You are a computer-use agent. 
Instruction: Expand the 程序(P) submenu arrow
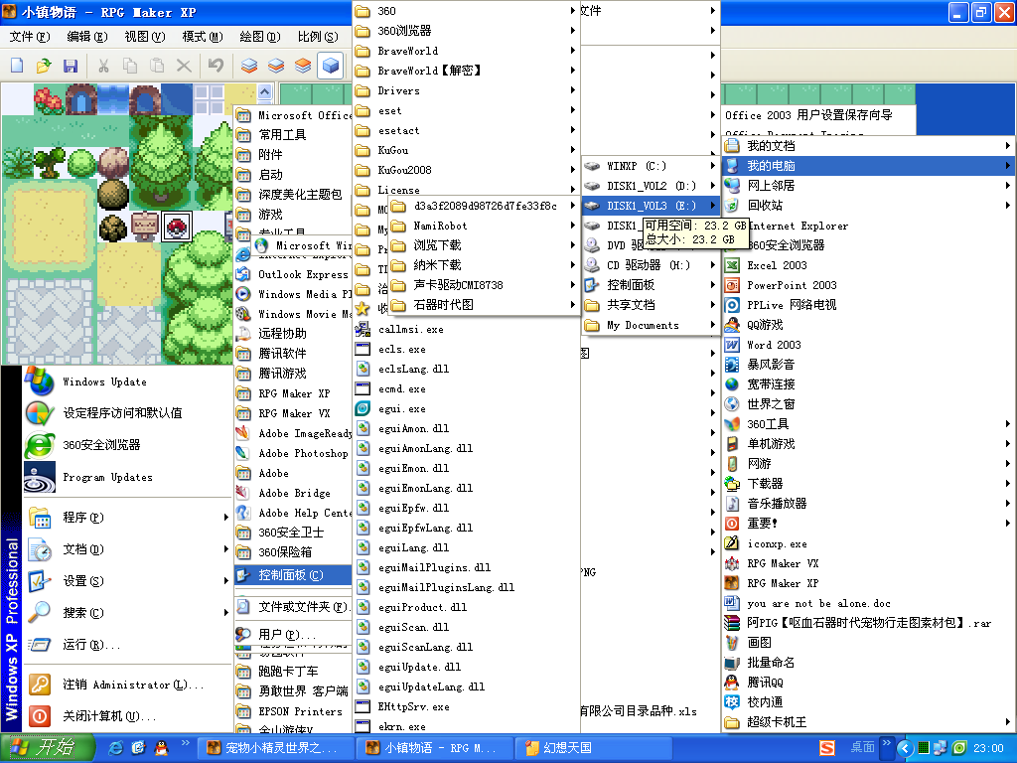point(225,517)
